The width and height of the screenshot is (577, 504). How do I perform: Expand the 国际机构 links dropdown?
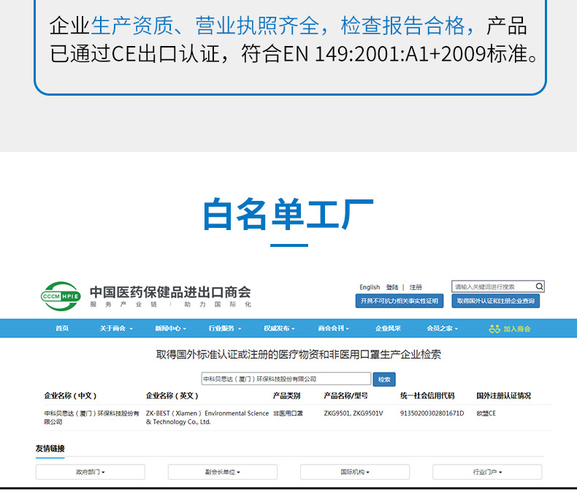(355, 472)
